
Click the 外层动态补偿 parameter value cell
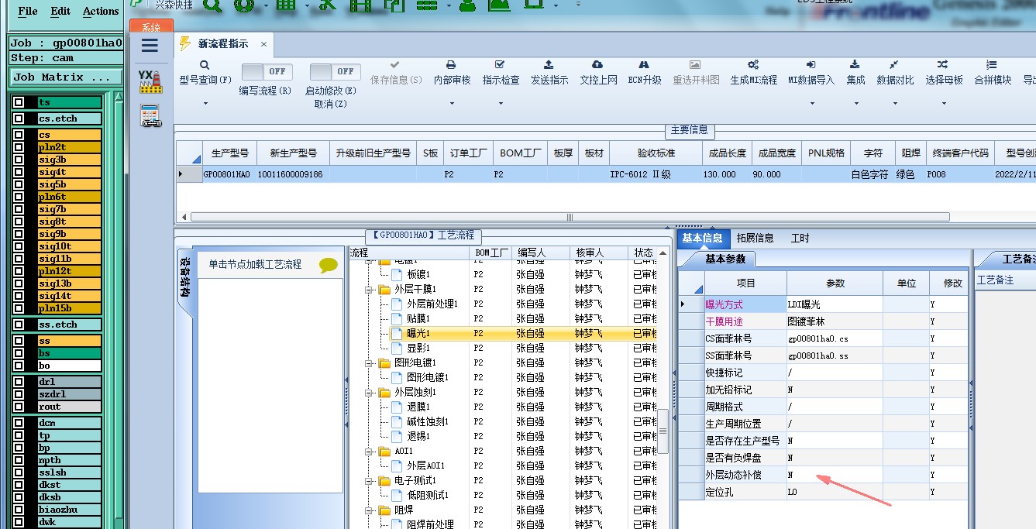point(835,475)
